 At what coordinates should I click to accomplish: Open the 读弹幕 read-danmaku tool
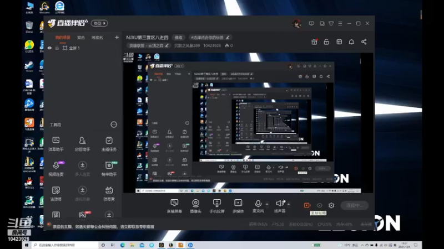(x=56, y=193)
